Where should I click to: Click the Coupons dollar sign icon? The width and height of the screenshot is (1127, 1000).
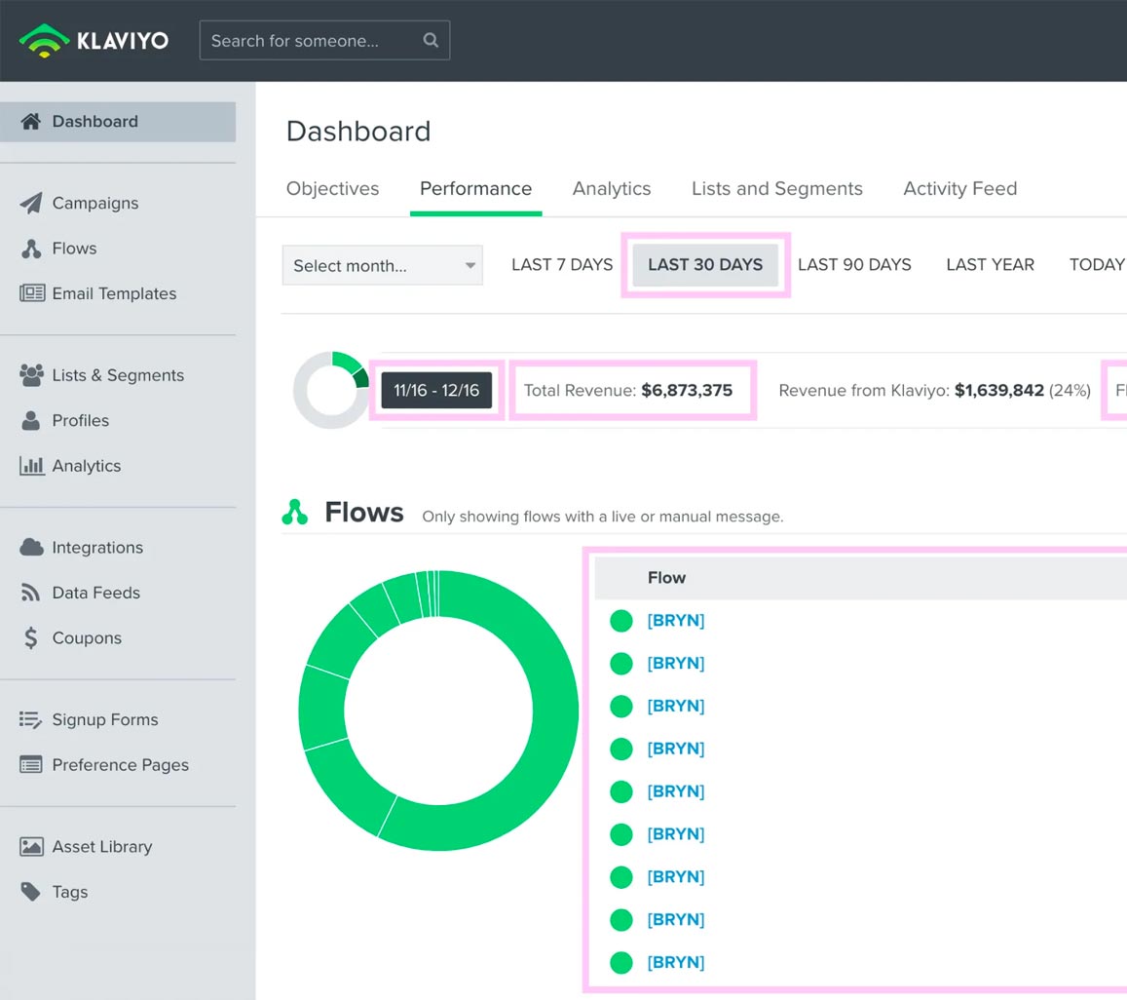tap(31, 638)
